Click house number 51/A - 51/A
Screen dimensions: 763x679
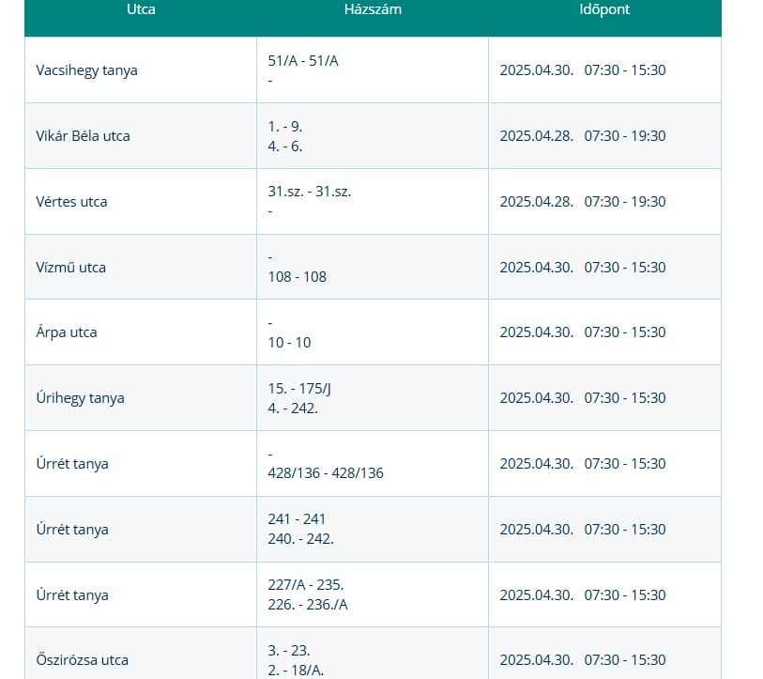[303, 60]
